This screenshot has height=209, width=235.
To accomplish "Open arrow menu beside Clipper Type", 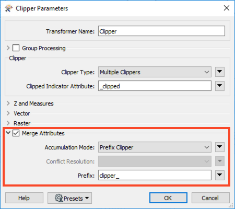I will (x=220, y=72).
